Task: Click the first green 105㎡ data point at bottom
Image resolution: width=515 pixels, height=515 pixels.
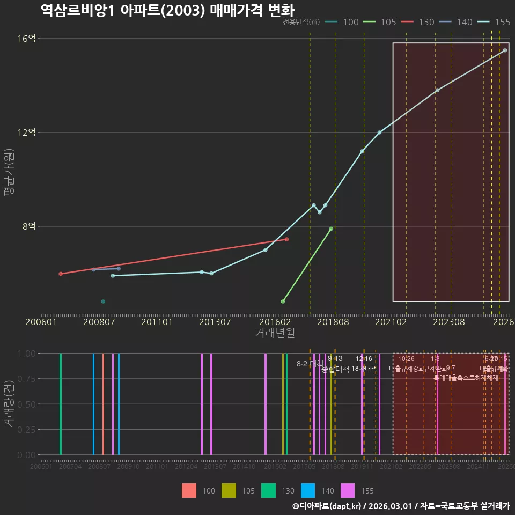Action: pyautogui.click(x=283, y=301)
